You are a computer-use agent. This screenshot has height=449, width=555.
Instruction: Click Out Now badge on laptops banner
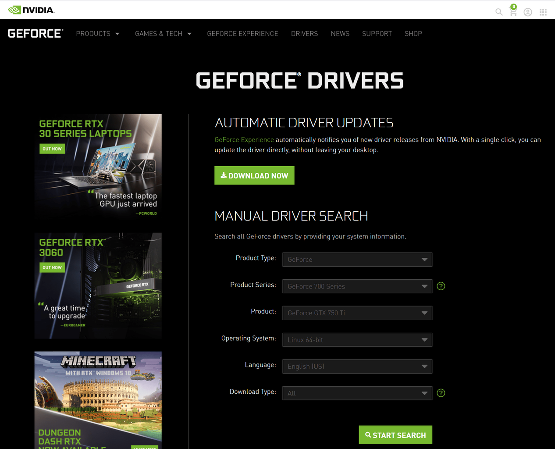[52, 149]
